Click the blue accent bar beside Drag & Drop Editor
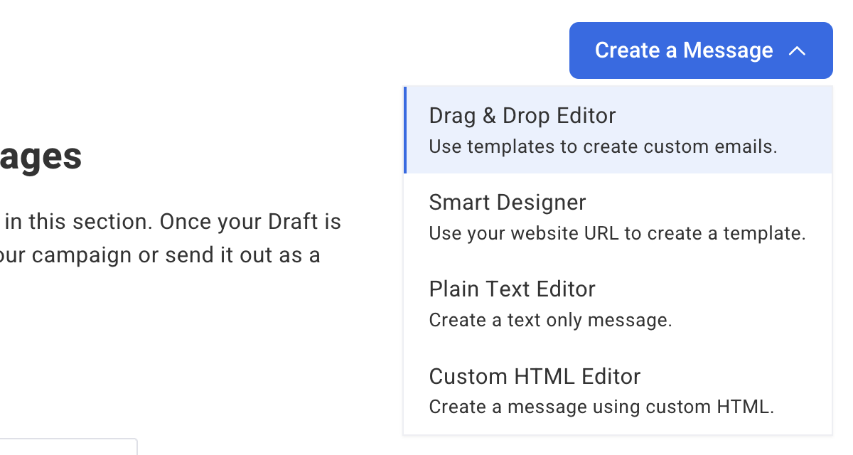Viewport: 853px width, 455px height. [x=405, y=129]
